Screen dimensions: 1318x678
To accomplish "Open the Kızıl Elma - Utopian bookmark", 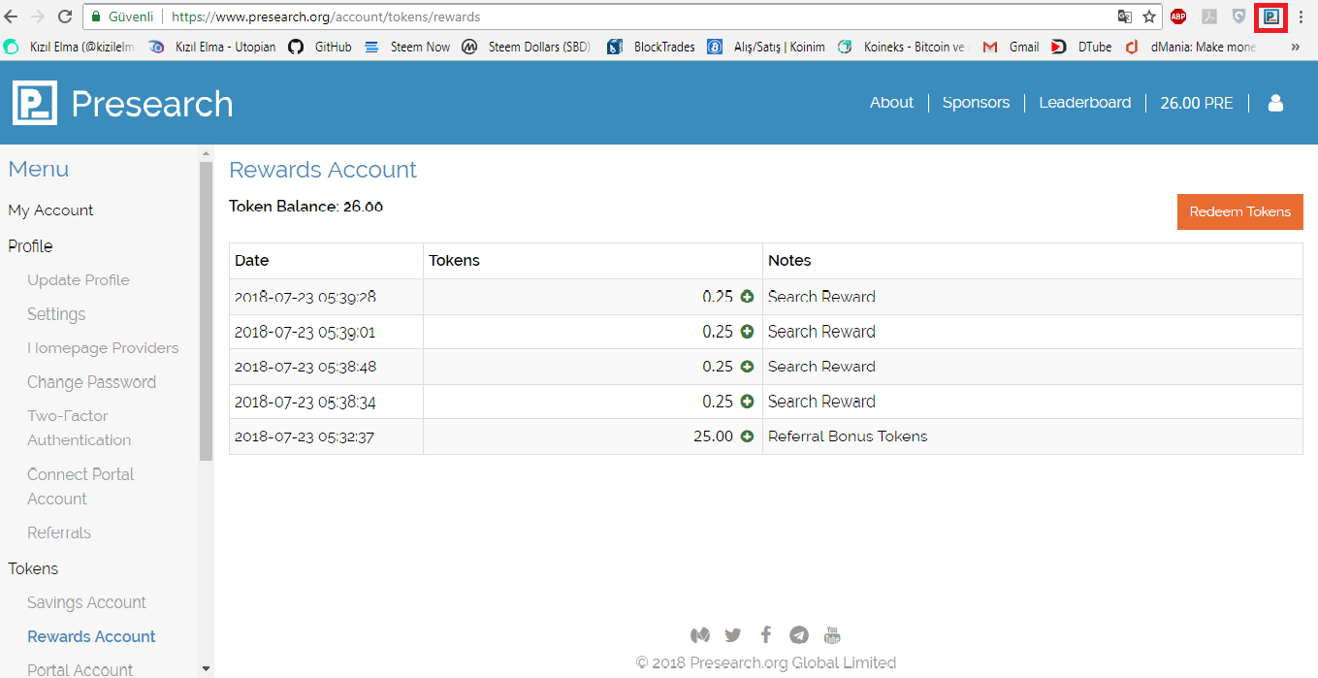I will click(x=212, y=47).
